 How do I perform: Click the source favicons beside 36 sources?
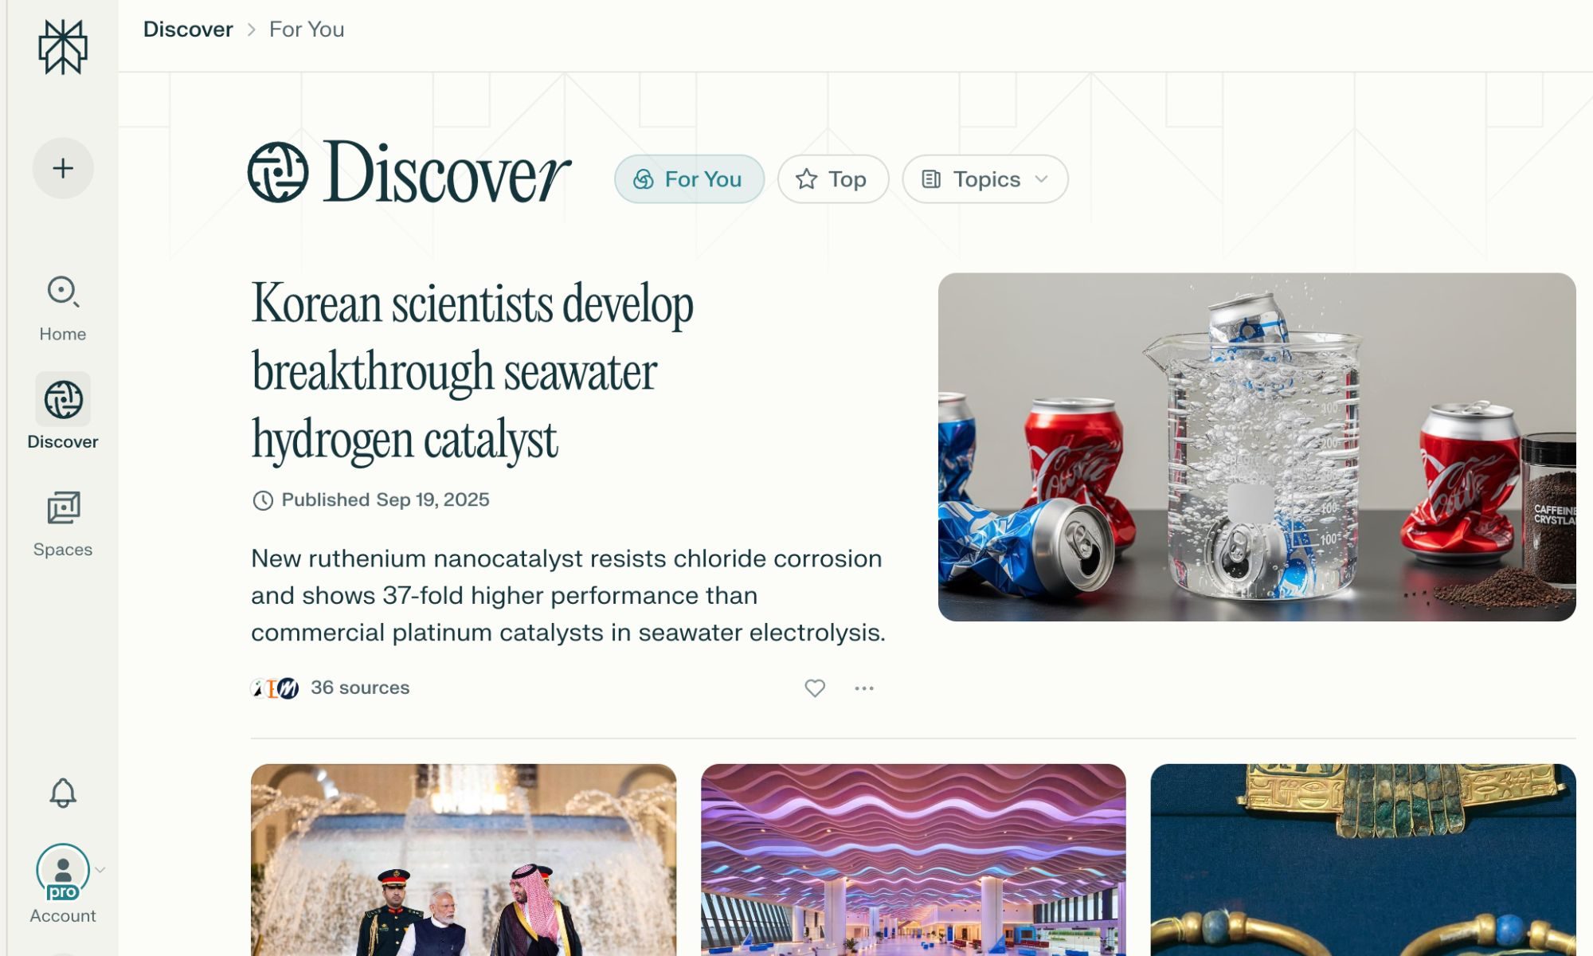275,688
